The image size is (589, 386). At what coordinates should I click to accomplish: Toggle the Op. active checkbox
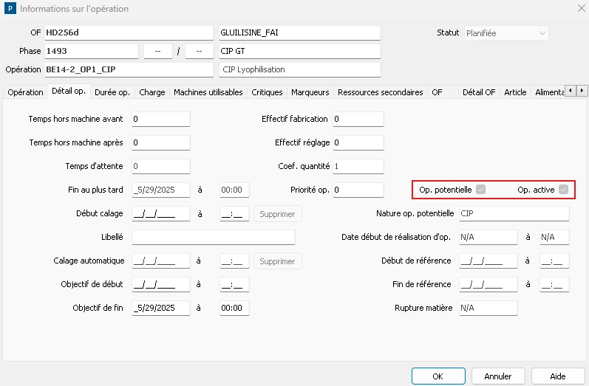[x=563, y=190]
